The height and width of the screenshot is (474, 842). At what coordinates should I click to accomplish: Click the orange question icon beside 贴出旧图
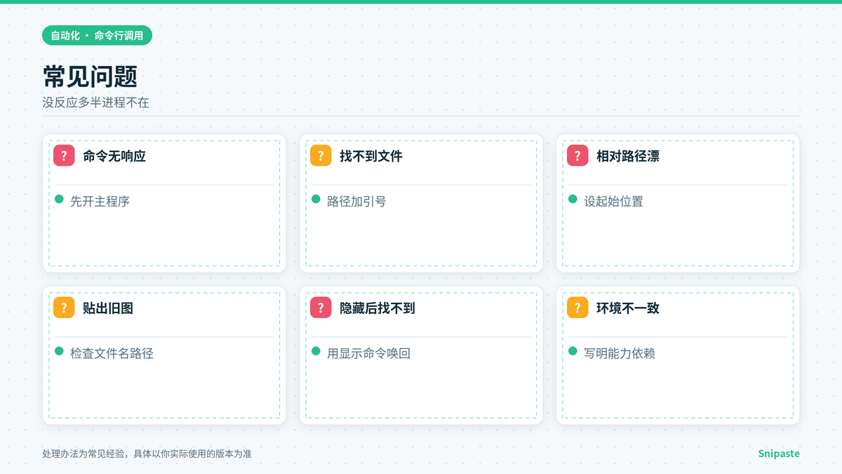click(64, 308)
